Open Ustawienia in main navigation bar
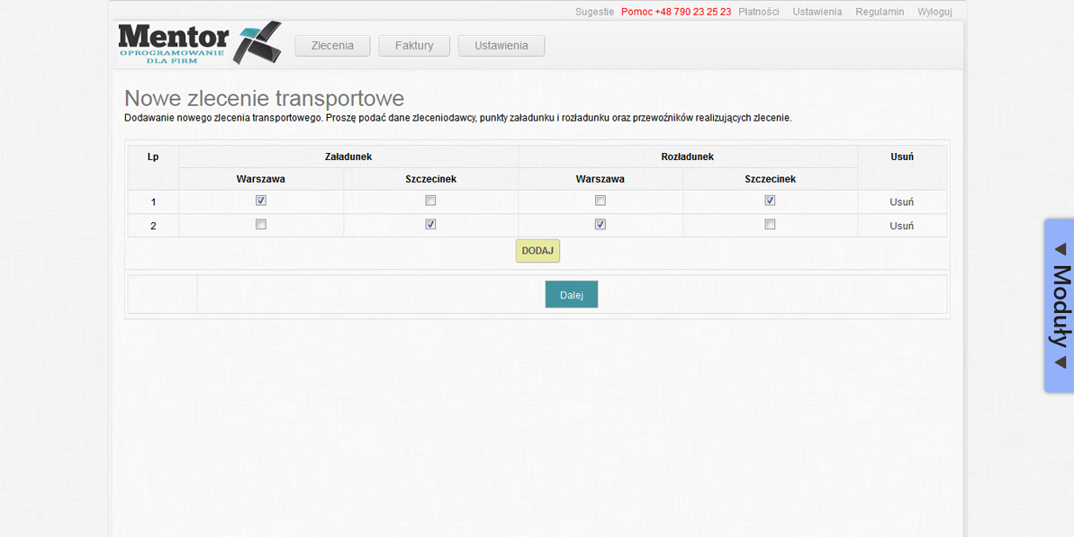Image resolution: width=1074 pixels, height=537 pixels. point(501,46)
